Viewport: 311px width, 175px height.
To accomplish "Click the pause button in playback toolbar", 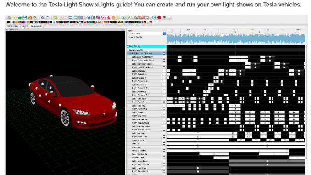I will coord(60,17).
